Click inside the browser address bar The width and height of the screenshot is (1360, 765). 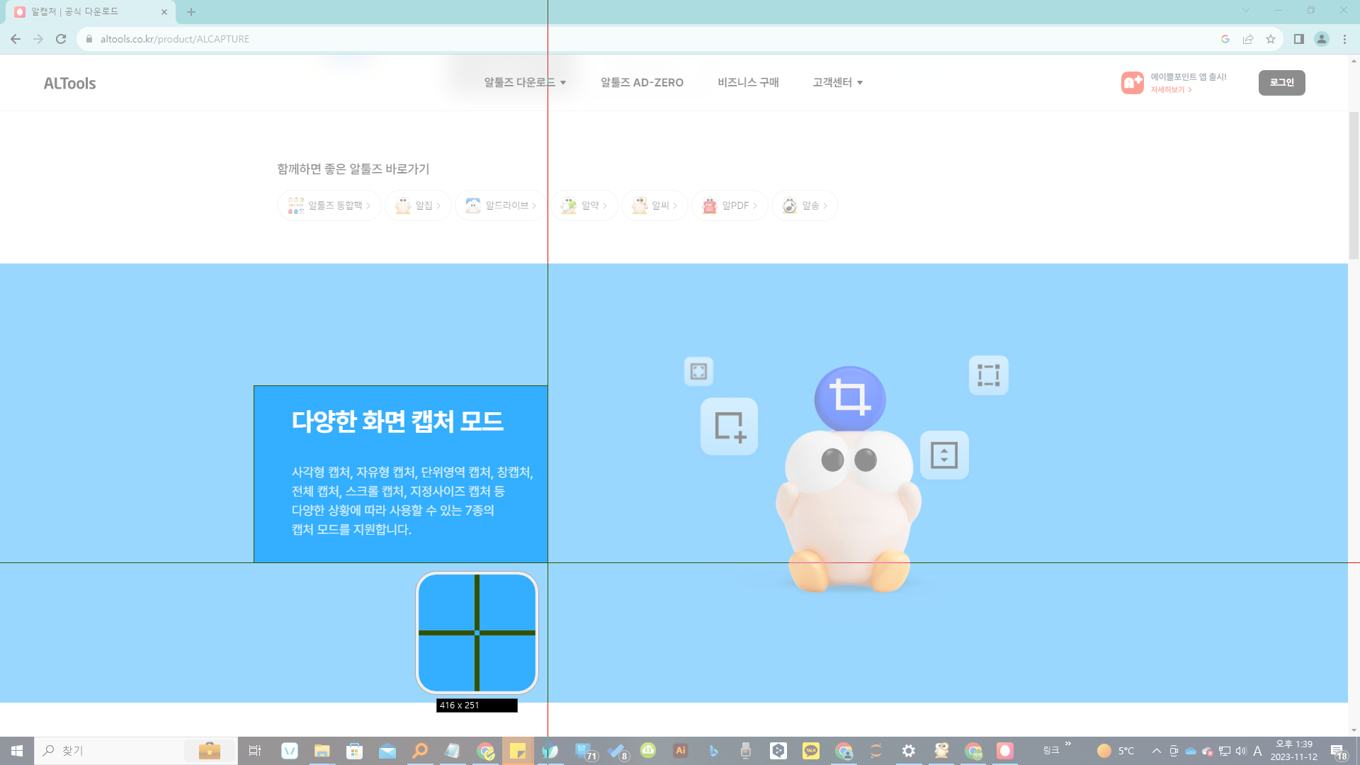(283, 39)
